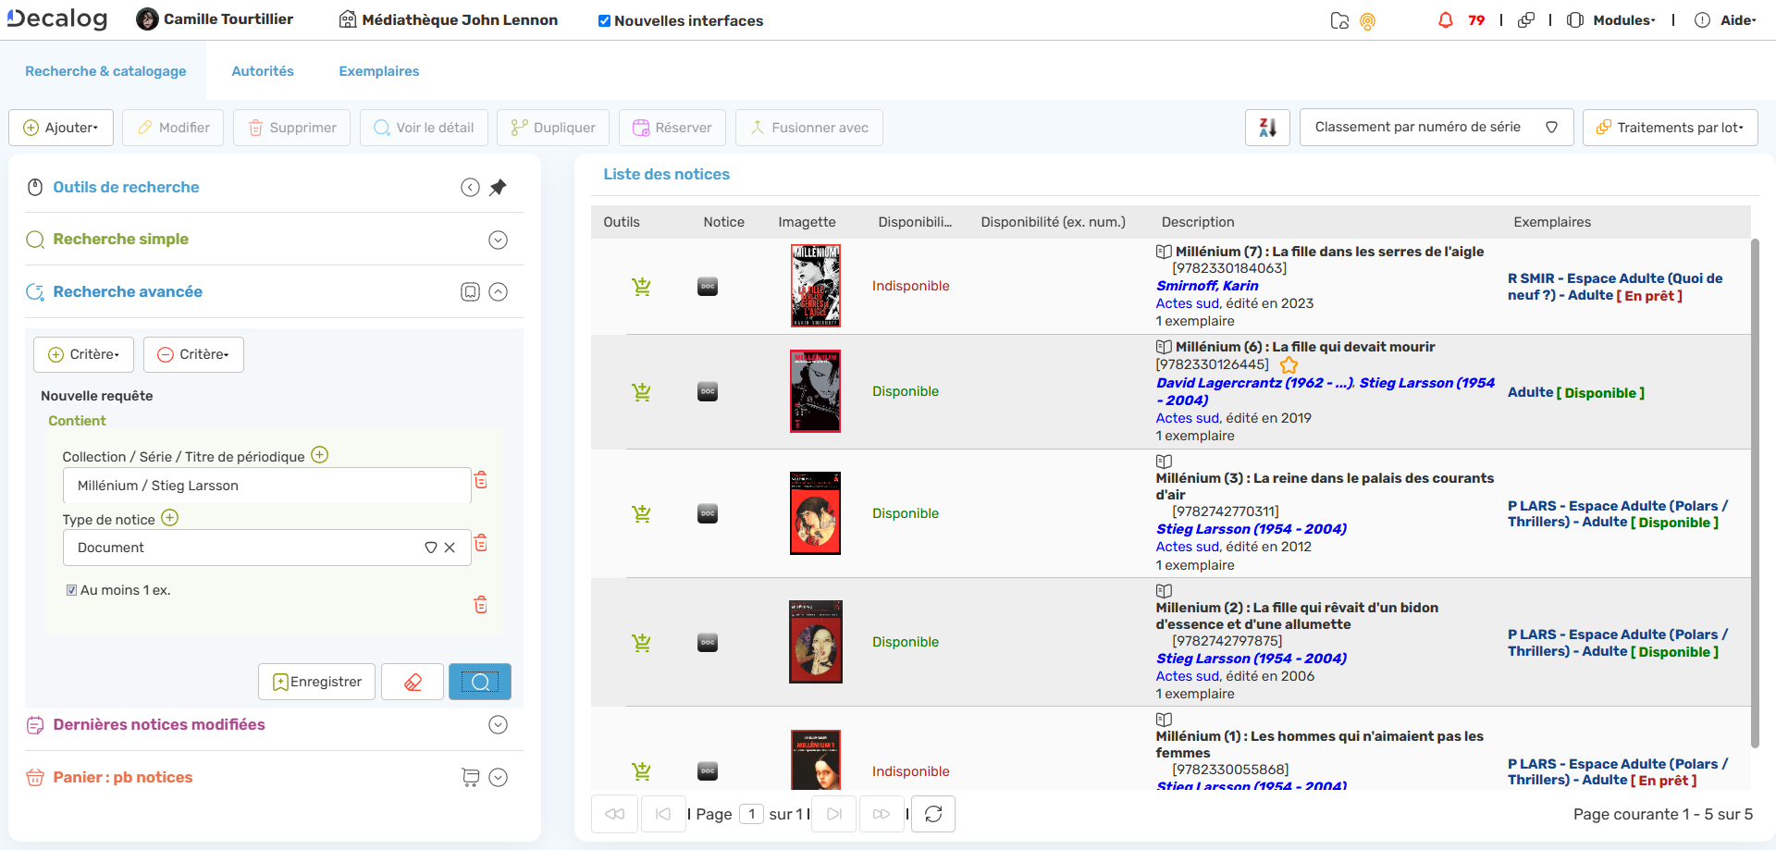Uncheck the Nouvelles interfaces checkbox
Image resolution: width=1776 pixels, height=850 pixels.
(x=604, y=21)
